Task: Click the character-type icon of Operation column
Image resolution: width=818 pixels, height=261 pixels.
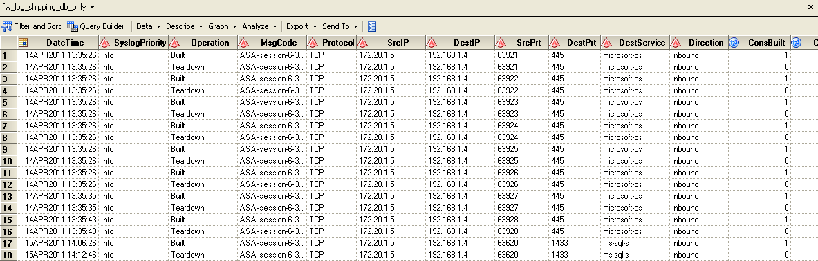Action: coord(174,43)
